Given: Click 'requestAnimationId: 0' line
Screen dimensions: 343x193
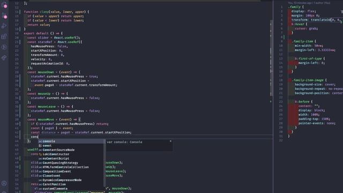Looking at the screenshot, I should (x=50, y=63).
